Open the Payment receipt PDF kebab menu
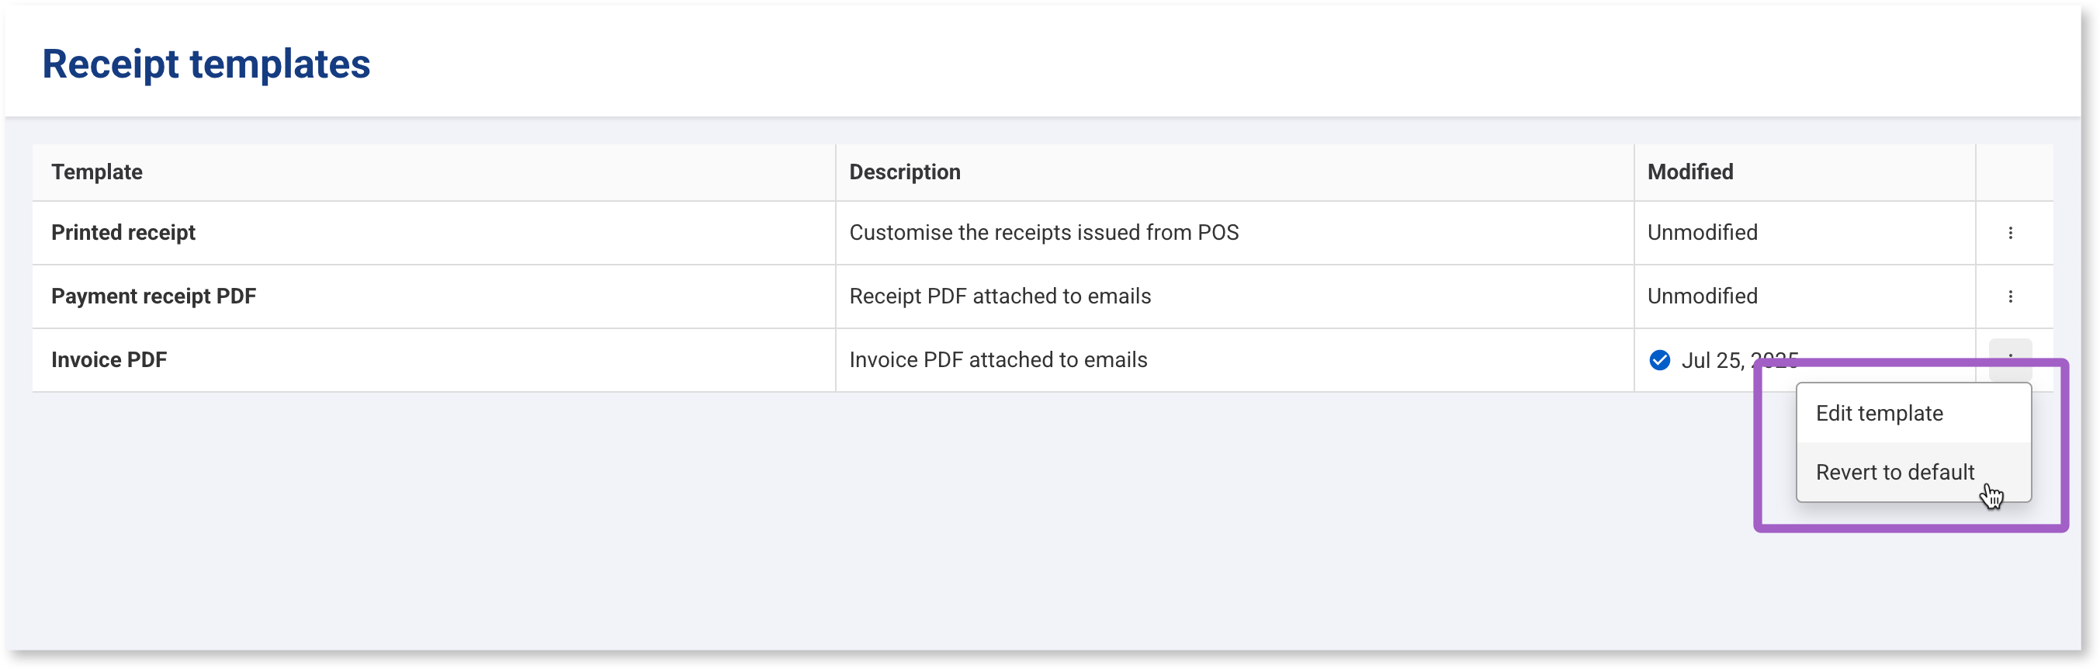The width and height of the screenshot is (2100, 669). point(2010,296)
